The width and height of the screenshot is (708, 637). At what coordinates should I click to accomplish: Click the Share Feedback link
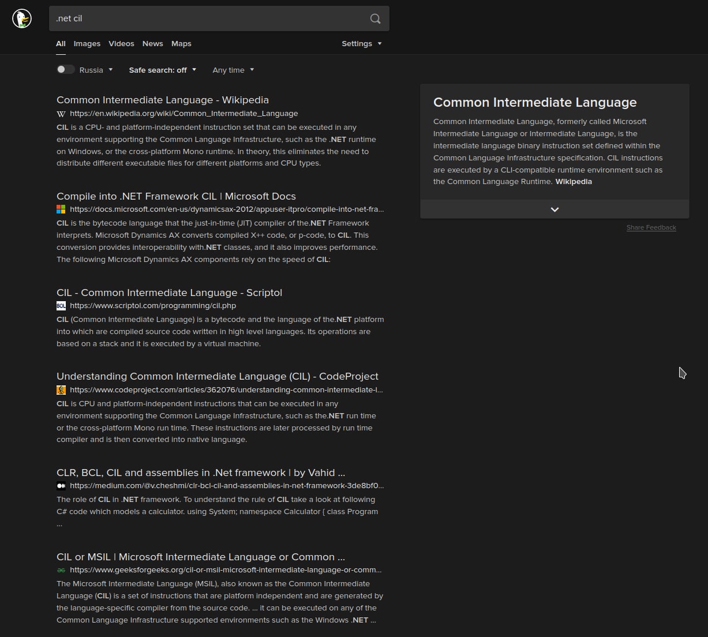(651, 227)
